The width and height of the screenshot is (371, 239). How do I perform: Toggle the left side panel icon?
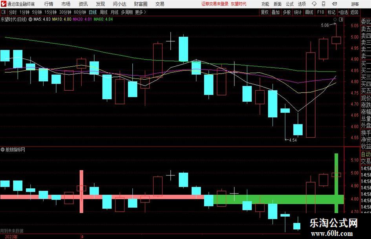point(3,12)
